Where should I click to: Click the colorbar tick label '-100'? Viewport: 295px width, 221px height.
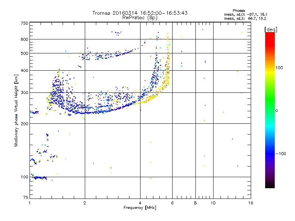281,154
